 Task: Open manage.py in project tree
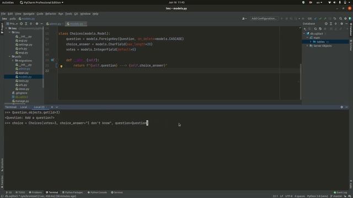pos(20,101)
